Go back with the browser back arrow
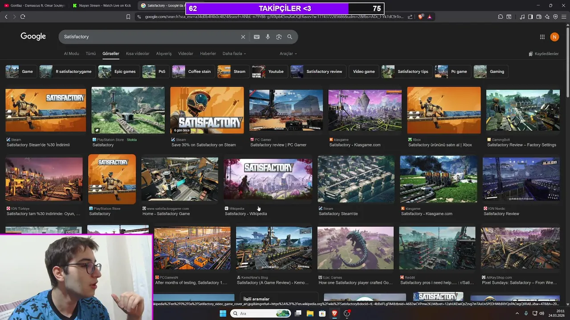The height and width of the screenshot is (320, 570). click(x=6, y=16)
